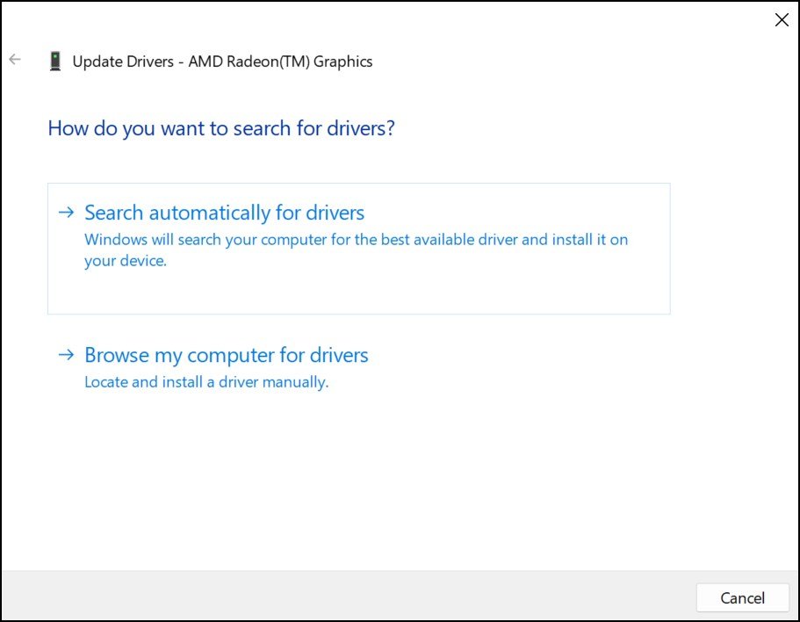Click the Cancel button
The image size is (800, 622).
point(742,597)
